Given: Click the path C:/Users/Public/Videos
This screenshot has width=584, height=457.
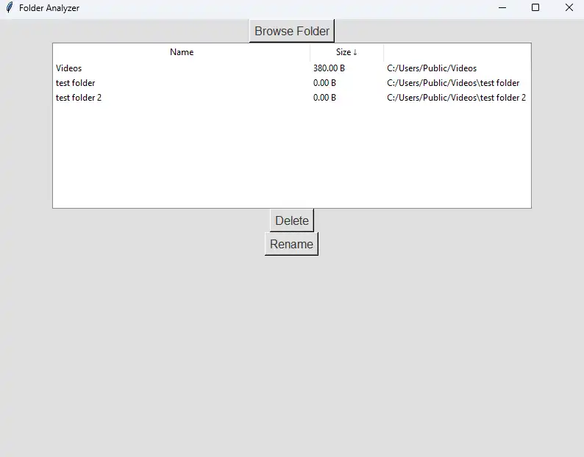Looking at the screenshot, I should 432,68.
